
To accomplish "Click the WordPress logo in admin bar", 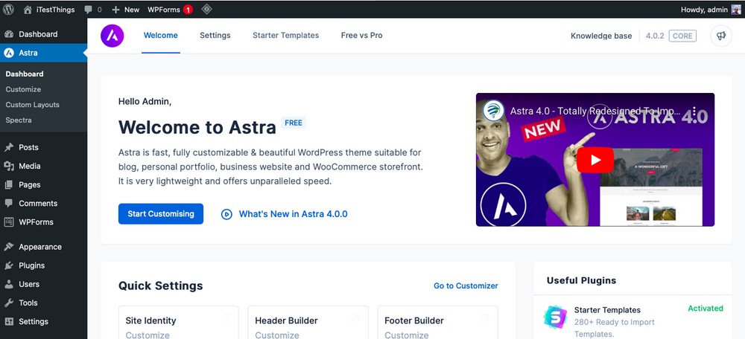I will tap(8, 9).
